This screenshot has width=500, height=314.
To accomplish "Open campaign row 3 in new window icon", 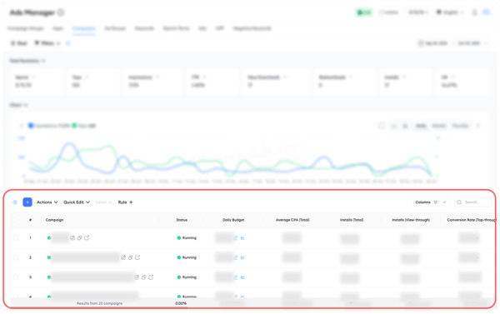I will [151, 277].
